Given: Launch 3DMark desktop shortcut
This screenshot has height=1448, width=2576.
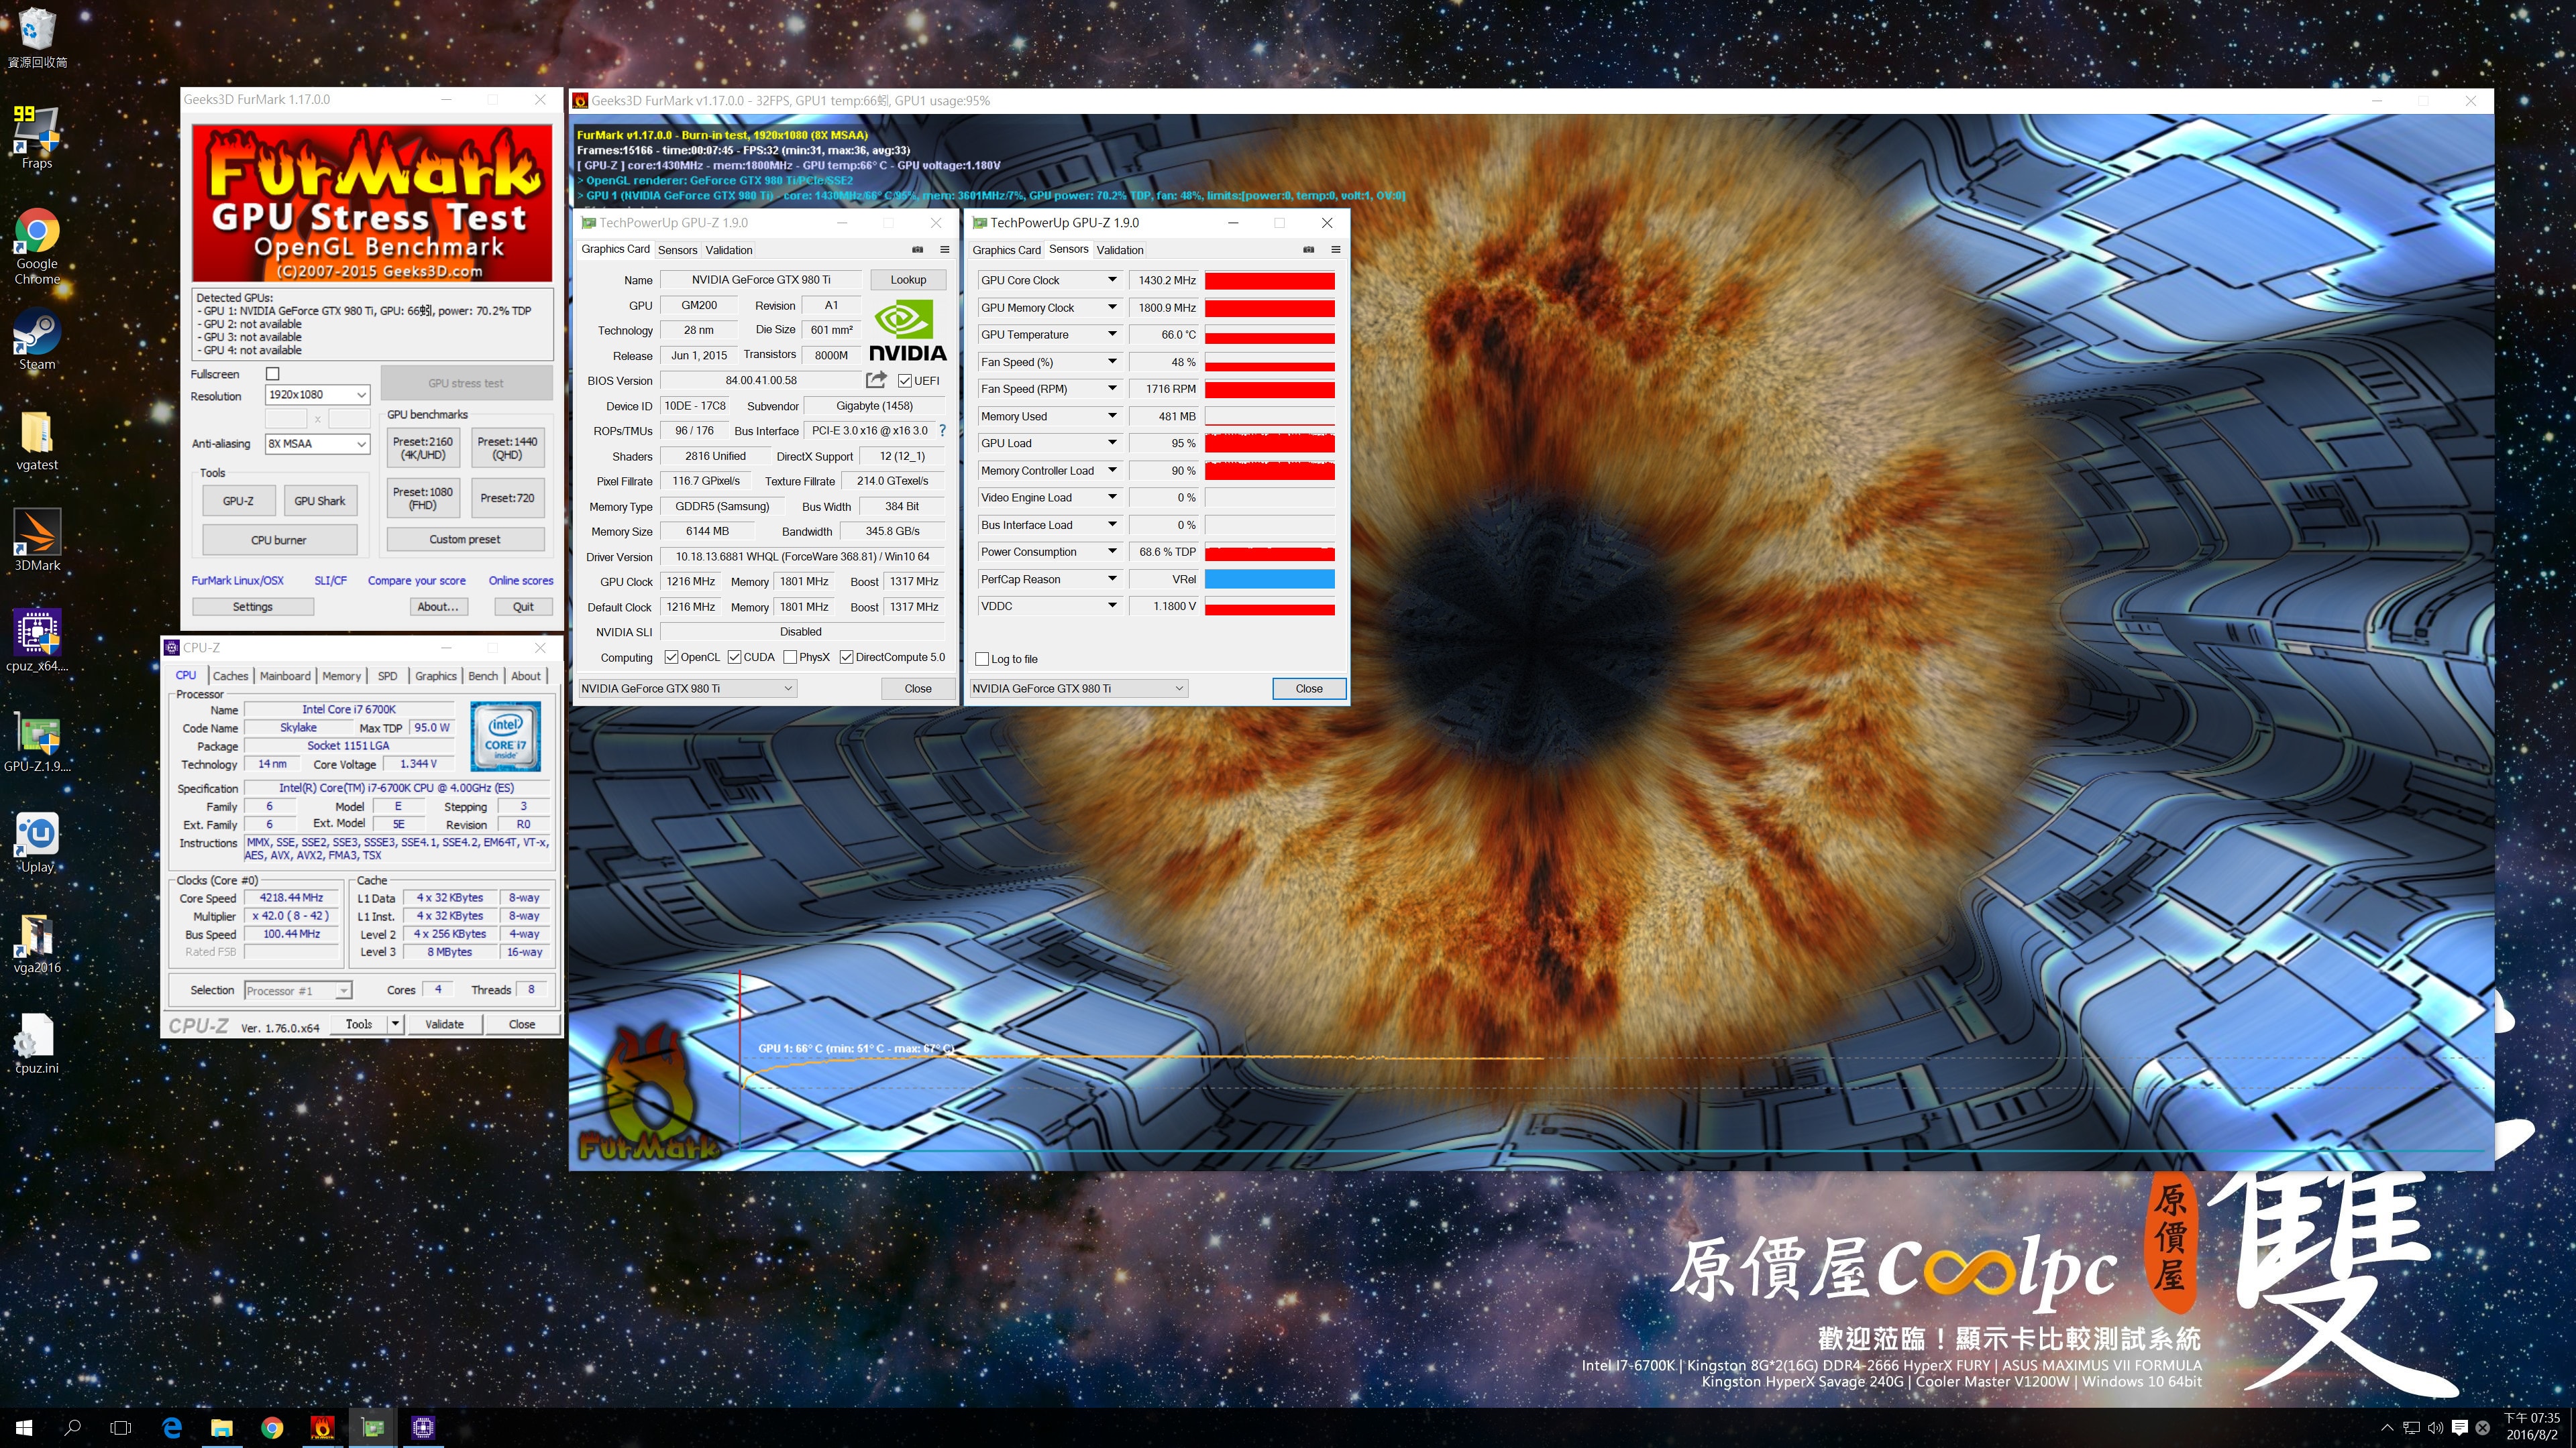Looking at the screenshot, I should tap(37, 540).
